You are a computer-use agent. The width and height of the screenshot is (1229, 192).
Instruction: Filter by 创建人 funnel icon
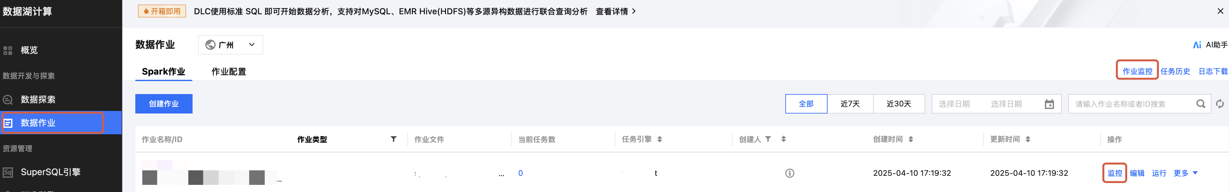768,139
